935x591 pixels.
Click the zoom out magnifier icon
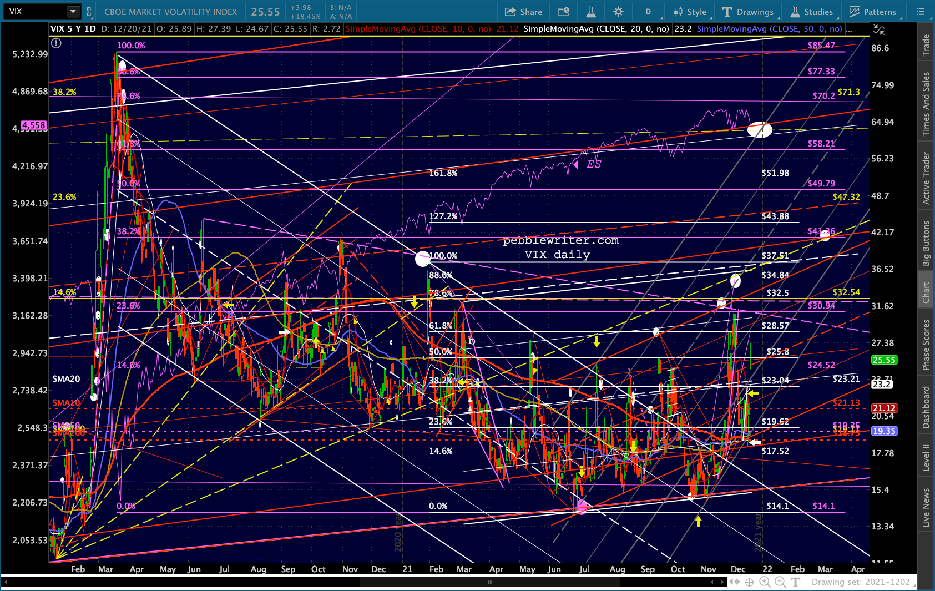[x=780, y=582]
